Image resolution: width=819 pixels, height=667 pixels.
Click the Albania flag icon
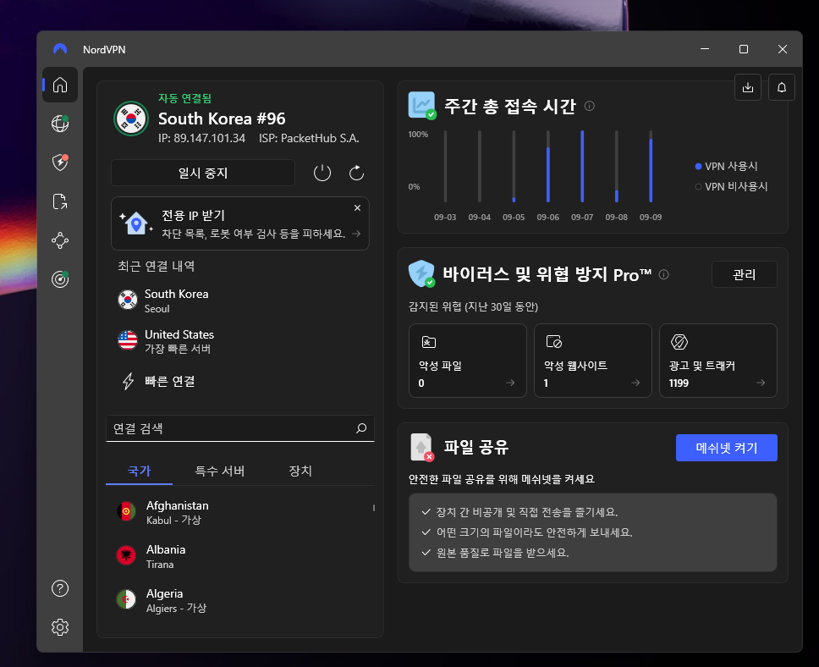tap(126, 555)
